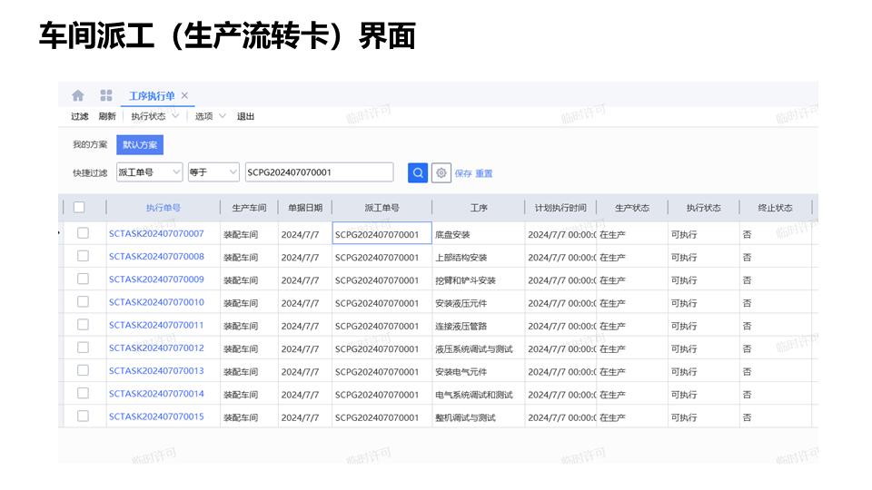
Task: Click the home icon
Action: point(78,95)
